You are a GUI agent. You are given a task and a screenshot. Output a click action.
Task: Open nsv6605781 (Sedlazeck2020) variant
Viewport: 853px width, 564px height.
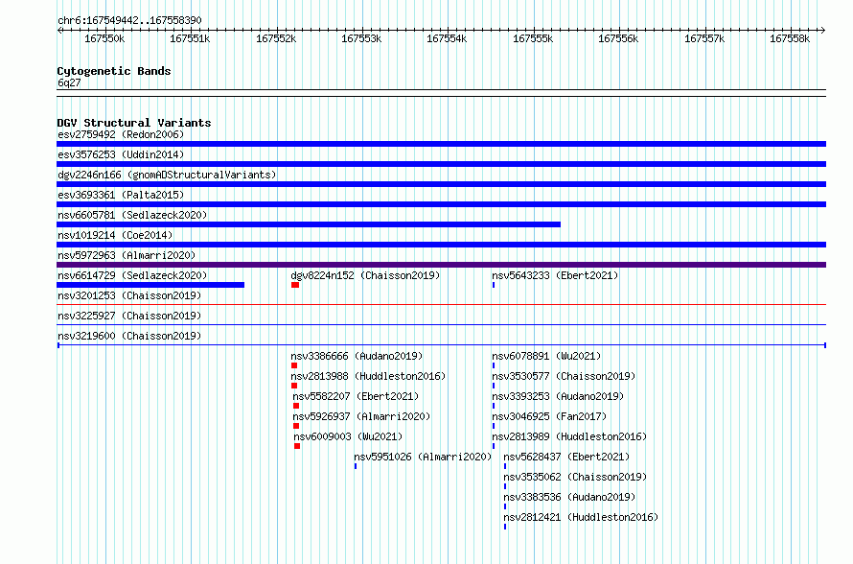132,215
